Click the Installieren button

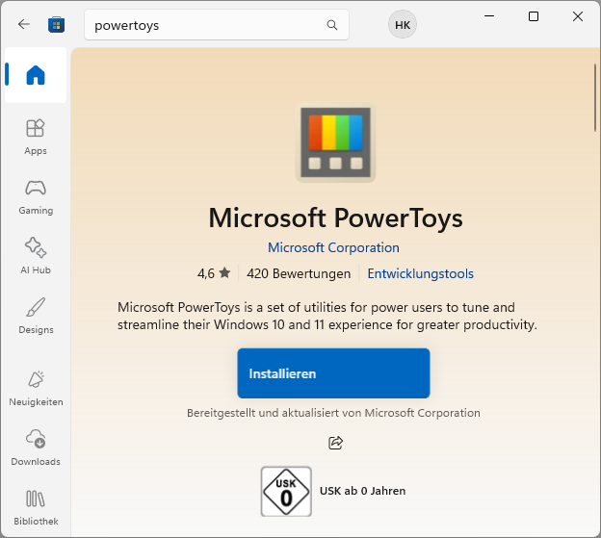pos(333,373)
